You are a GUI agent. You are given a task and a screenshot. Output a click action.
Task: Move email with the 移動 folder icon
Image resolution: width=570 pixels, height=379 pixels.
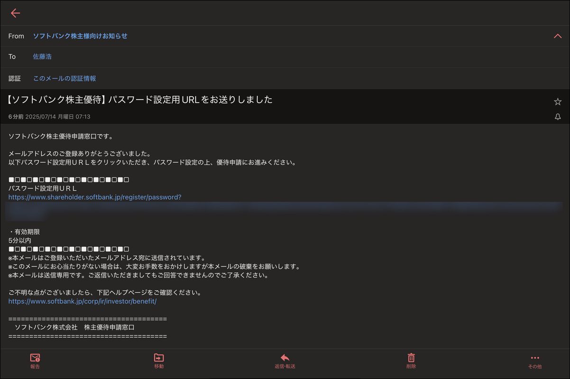click(x=159, y=361)
